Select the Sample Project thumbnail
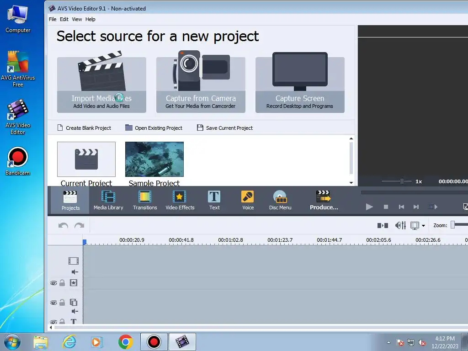This screenshot has width=468, height=351. point(154,159)
